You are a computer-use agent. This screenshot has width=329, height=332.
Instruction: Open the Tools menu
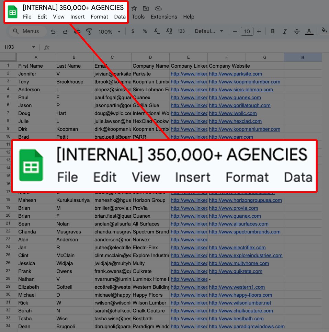138,17
